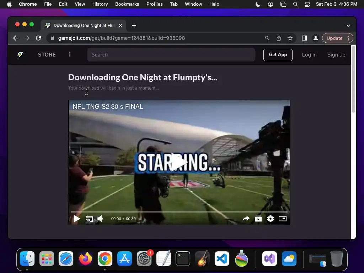Expand the tab search chevron

pyautogui.click(x=348, y=26)
